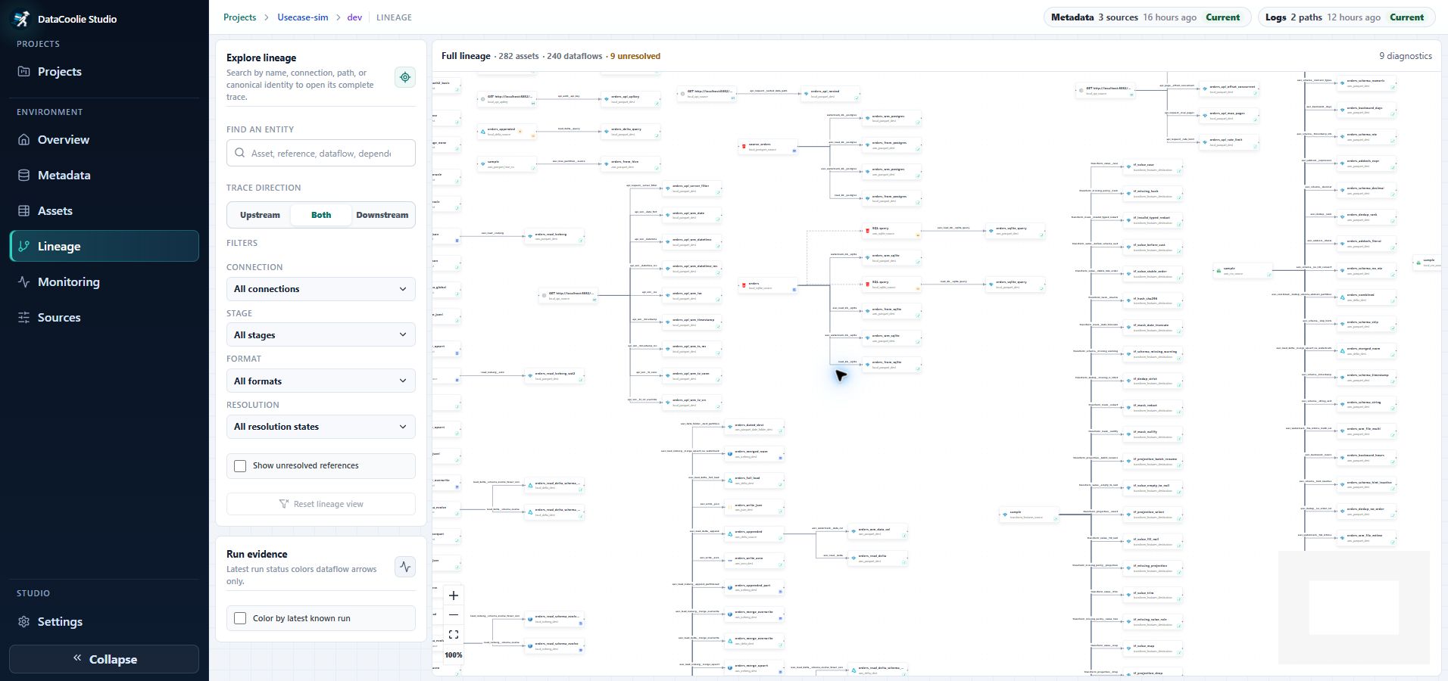
Task: Click the JSON icon on orders_write_json node
Action: [x=729, y=506]
